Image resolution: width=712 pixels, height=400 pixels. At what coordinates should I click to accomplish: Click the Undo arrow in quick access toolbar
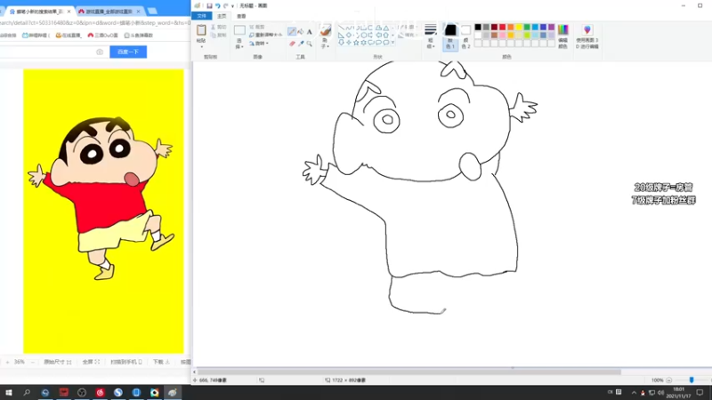(217, 6)
